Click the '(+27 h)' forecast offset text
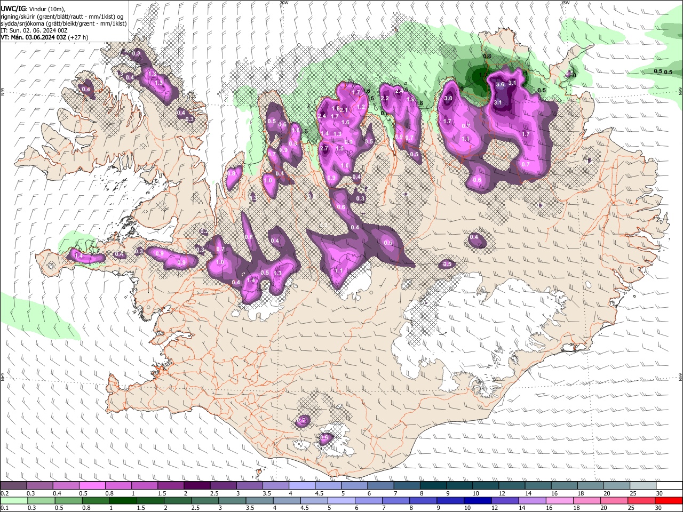Image resolution: width=683 pixels, height=512 pixels. [x=78, y=37]
